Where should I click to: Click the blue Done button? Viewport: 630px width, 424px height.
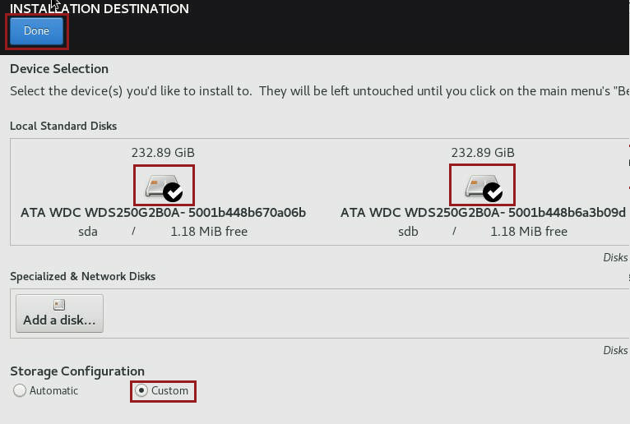pos(36,31)
